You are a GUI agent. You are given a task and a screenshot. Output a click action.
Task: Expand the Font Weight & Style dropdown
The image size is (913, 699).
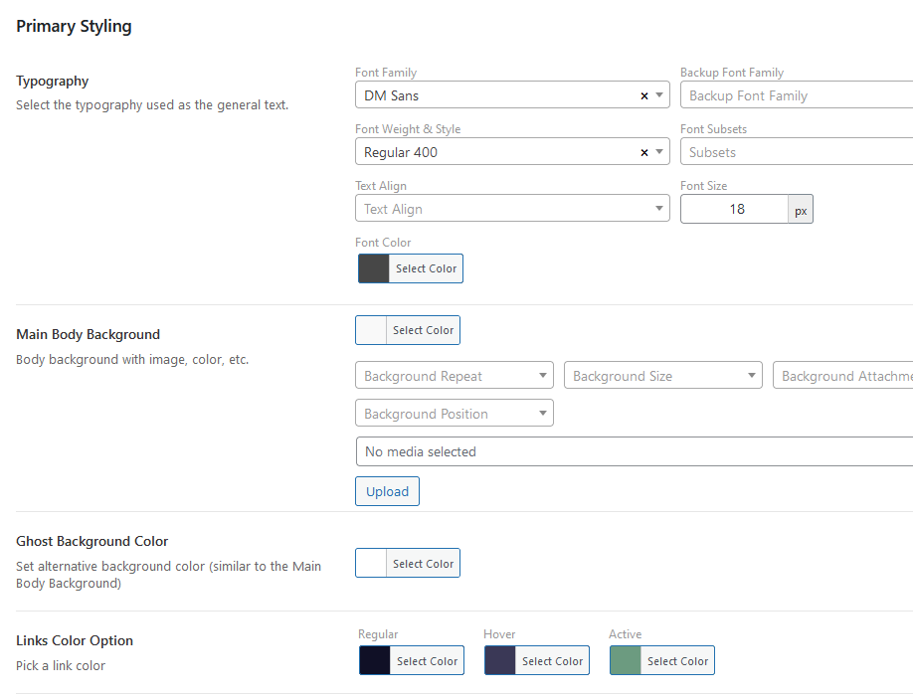659,153
